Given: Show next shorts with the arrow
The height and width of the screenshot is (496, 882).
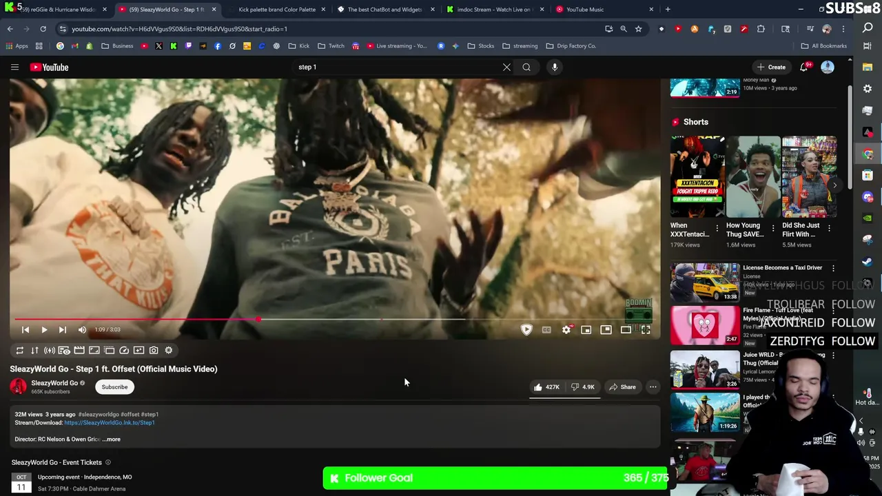Looking at the screenshot, I should click(x=834, y=185).
